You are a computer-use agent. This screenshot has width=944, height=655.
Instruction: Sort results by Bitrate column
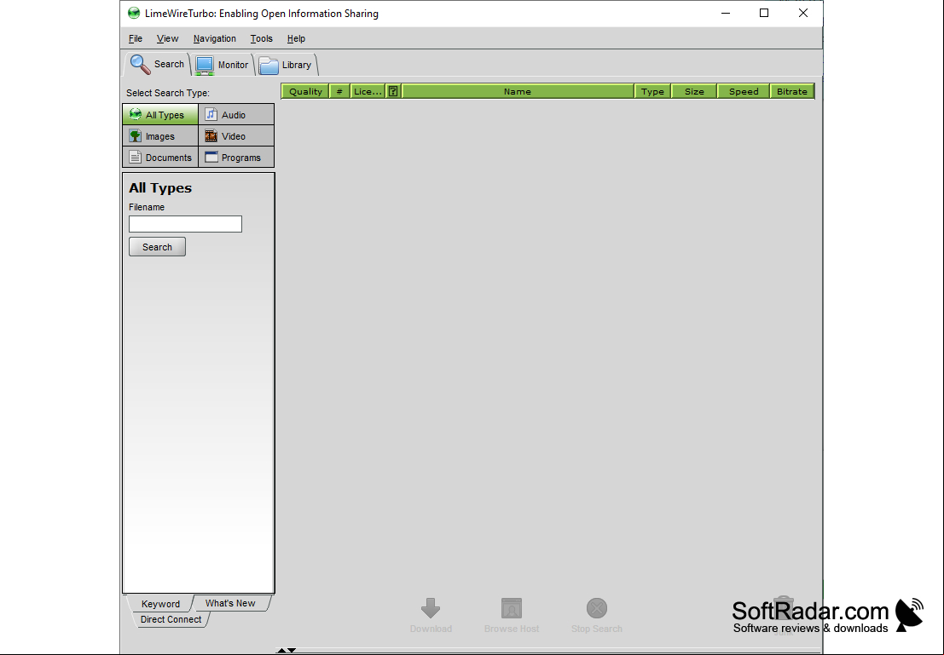(792, 91)
